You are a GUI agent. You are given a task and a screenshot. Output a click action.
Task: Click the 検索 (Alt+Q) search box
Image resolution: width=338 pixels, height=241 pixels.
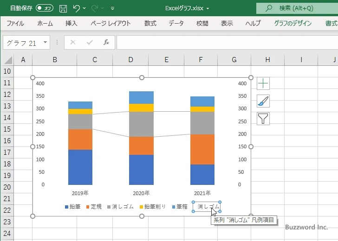coord(297,8)
